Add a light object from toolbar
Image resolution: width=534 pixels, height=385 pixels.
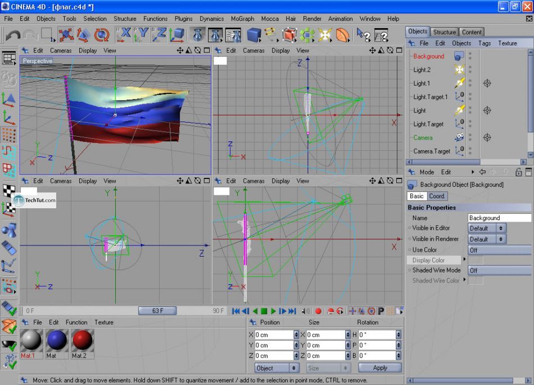tap(324, 35)
